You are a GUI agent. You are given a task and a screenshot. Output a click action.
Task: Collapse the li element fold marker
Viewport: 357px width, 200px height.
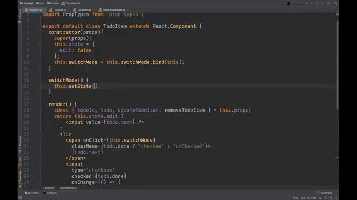[x=41, y=134]
